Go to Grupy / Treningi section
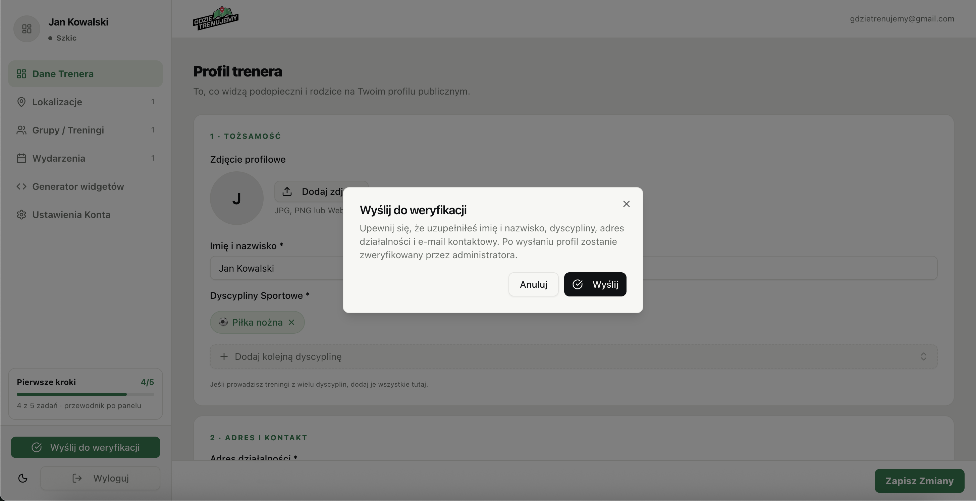Image resolution: width=976 pixels, height=501 pixels. tap(86, 130)
